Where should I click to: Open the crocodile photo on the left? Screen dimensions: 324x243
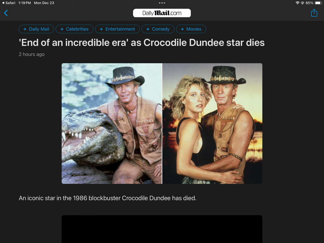click(x=112, y=124)
